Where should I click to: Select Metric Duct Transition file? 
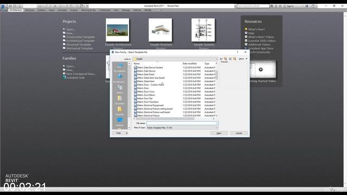point(148,102)
